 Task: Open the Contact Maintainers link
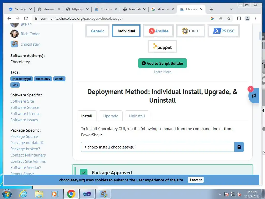coord(28,155)
